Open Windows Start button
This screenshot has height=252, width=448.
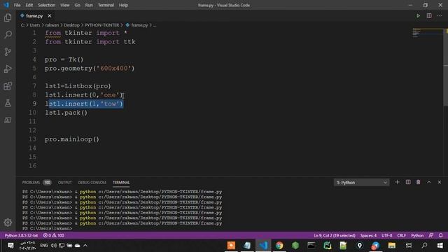[440, 246]
